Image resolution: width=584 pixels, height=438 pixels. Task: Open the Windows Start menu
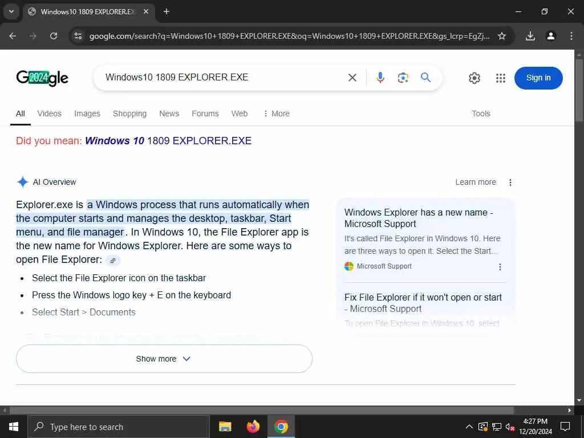click(14, 427)
